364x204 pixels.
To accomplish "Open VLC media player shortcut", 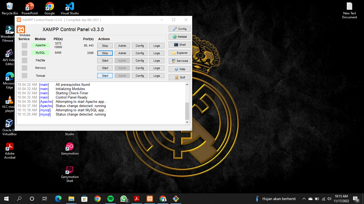I will 9,104.
